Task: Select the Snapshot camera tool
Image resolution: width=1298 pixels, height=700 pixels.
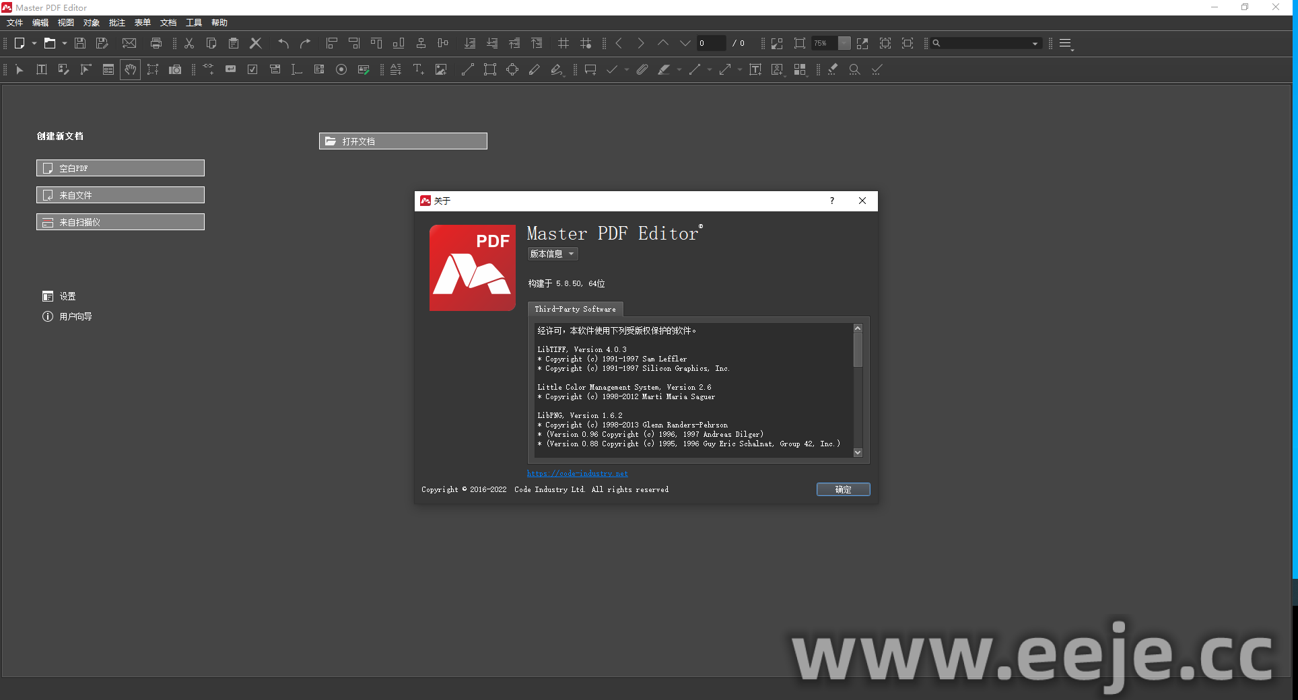Action: [175, 70]
